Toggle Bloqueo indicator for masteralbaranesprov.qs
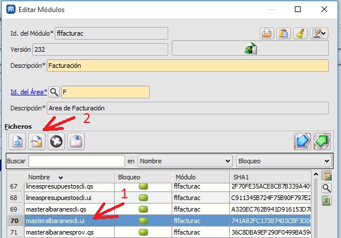Screen dimensions: 341x238 (x=143, y=232)
